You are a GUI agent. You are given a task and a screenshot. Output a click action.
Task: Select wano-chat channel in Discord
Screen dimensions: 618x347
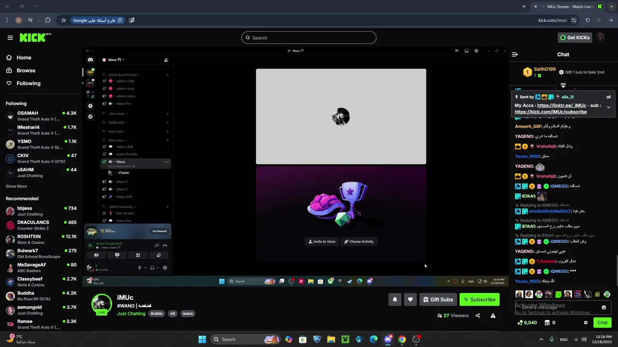click(125, 147)
